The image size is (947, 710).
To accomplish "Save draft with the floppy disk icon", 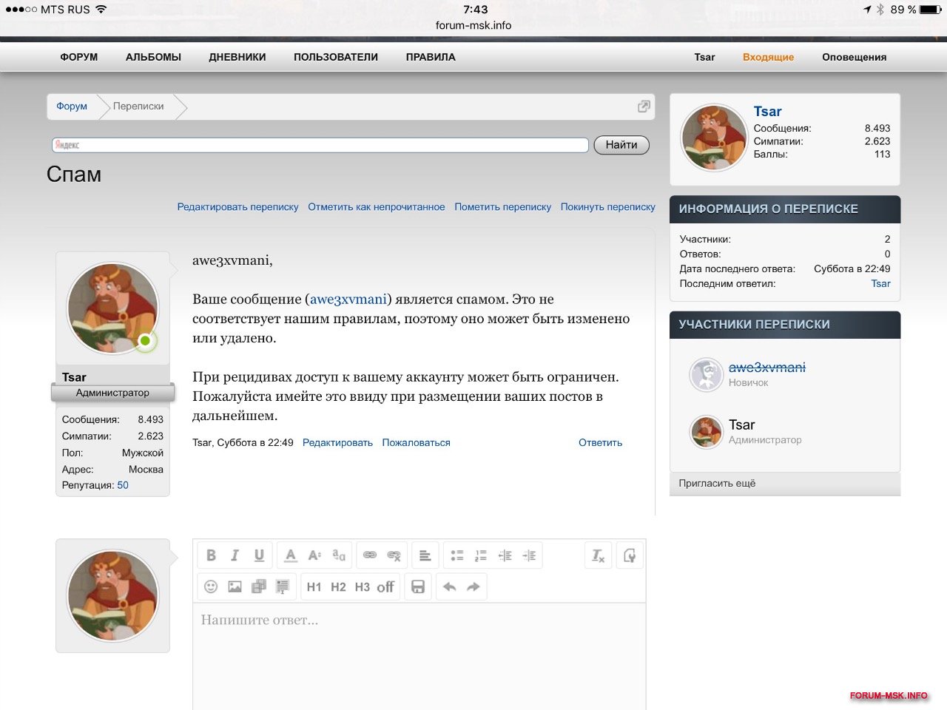I will click(x=418, y=586).
